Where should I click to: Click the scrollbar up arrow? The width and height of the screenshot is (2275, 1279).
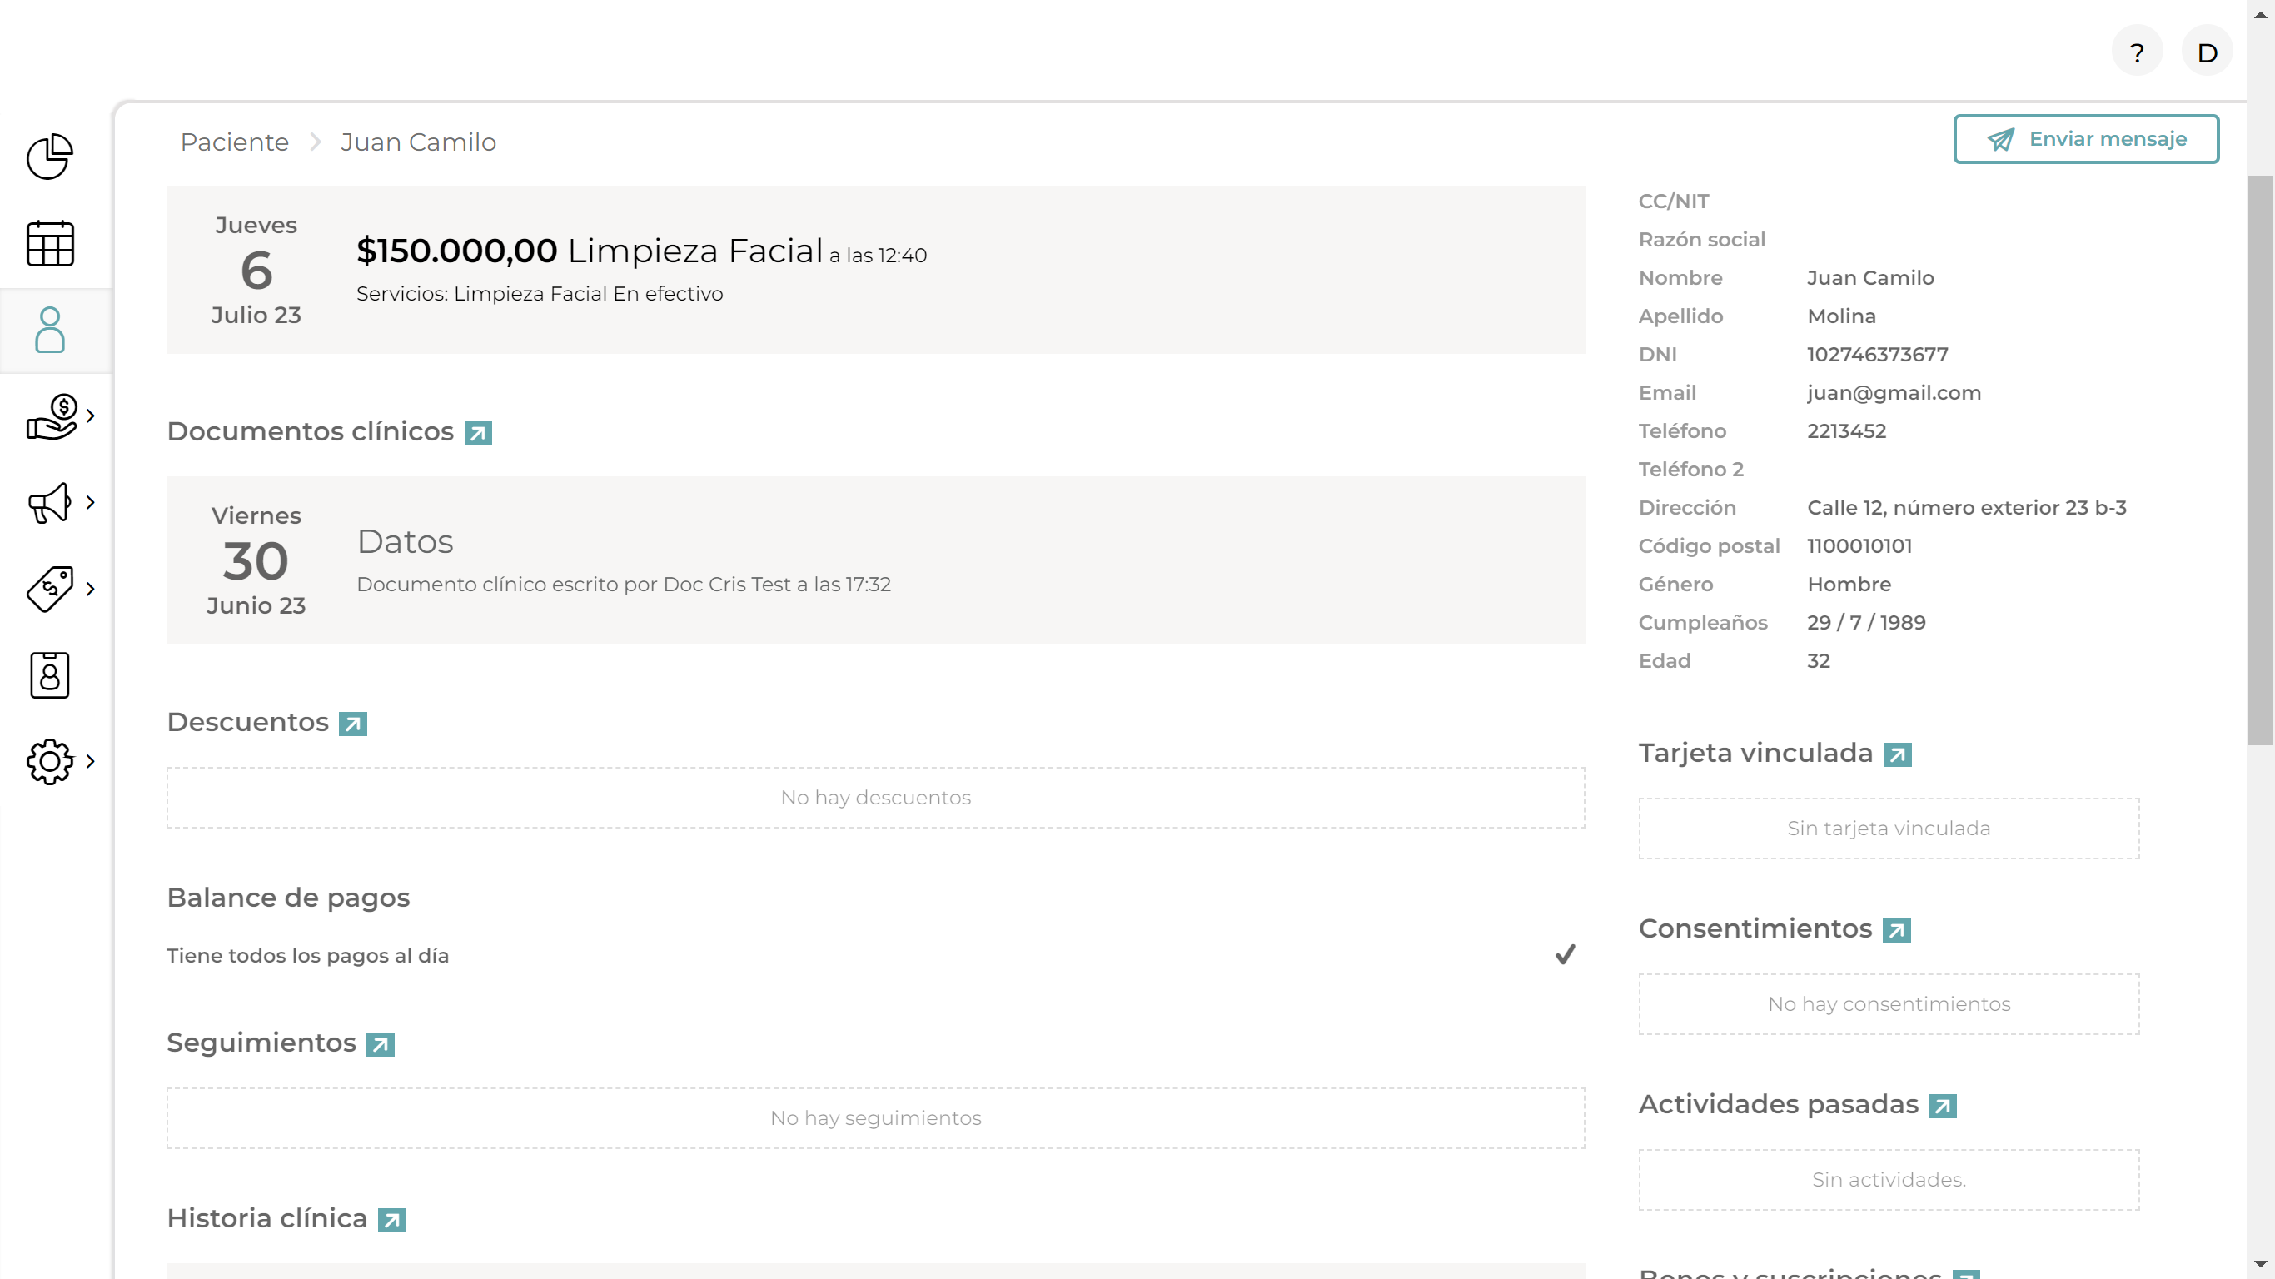click(2260, 14)
